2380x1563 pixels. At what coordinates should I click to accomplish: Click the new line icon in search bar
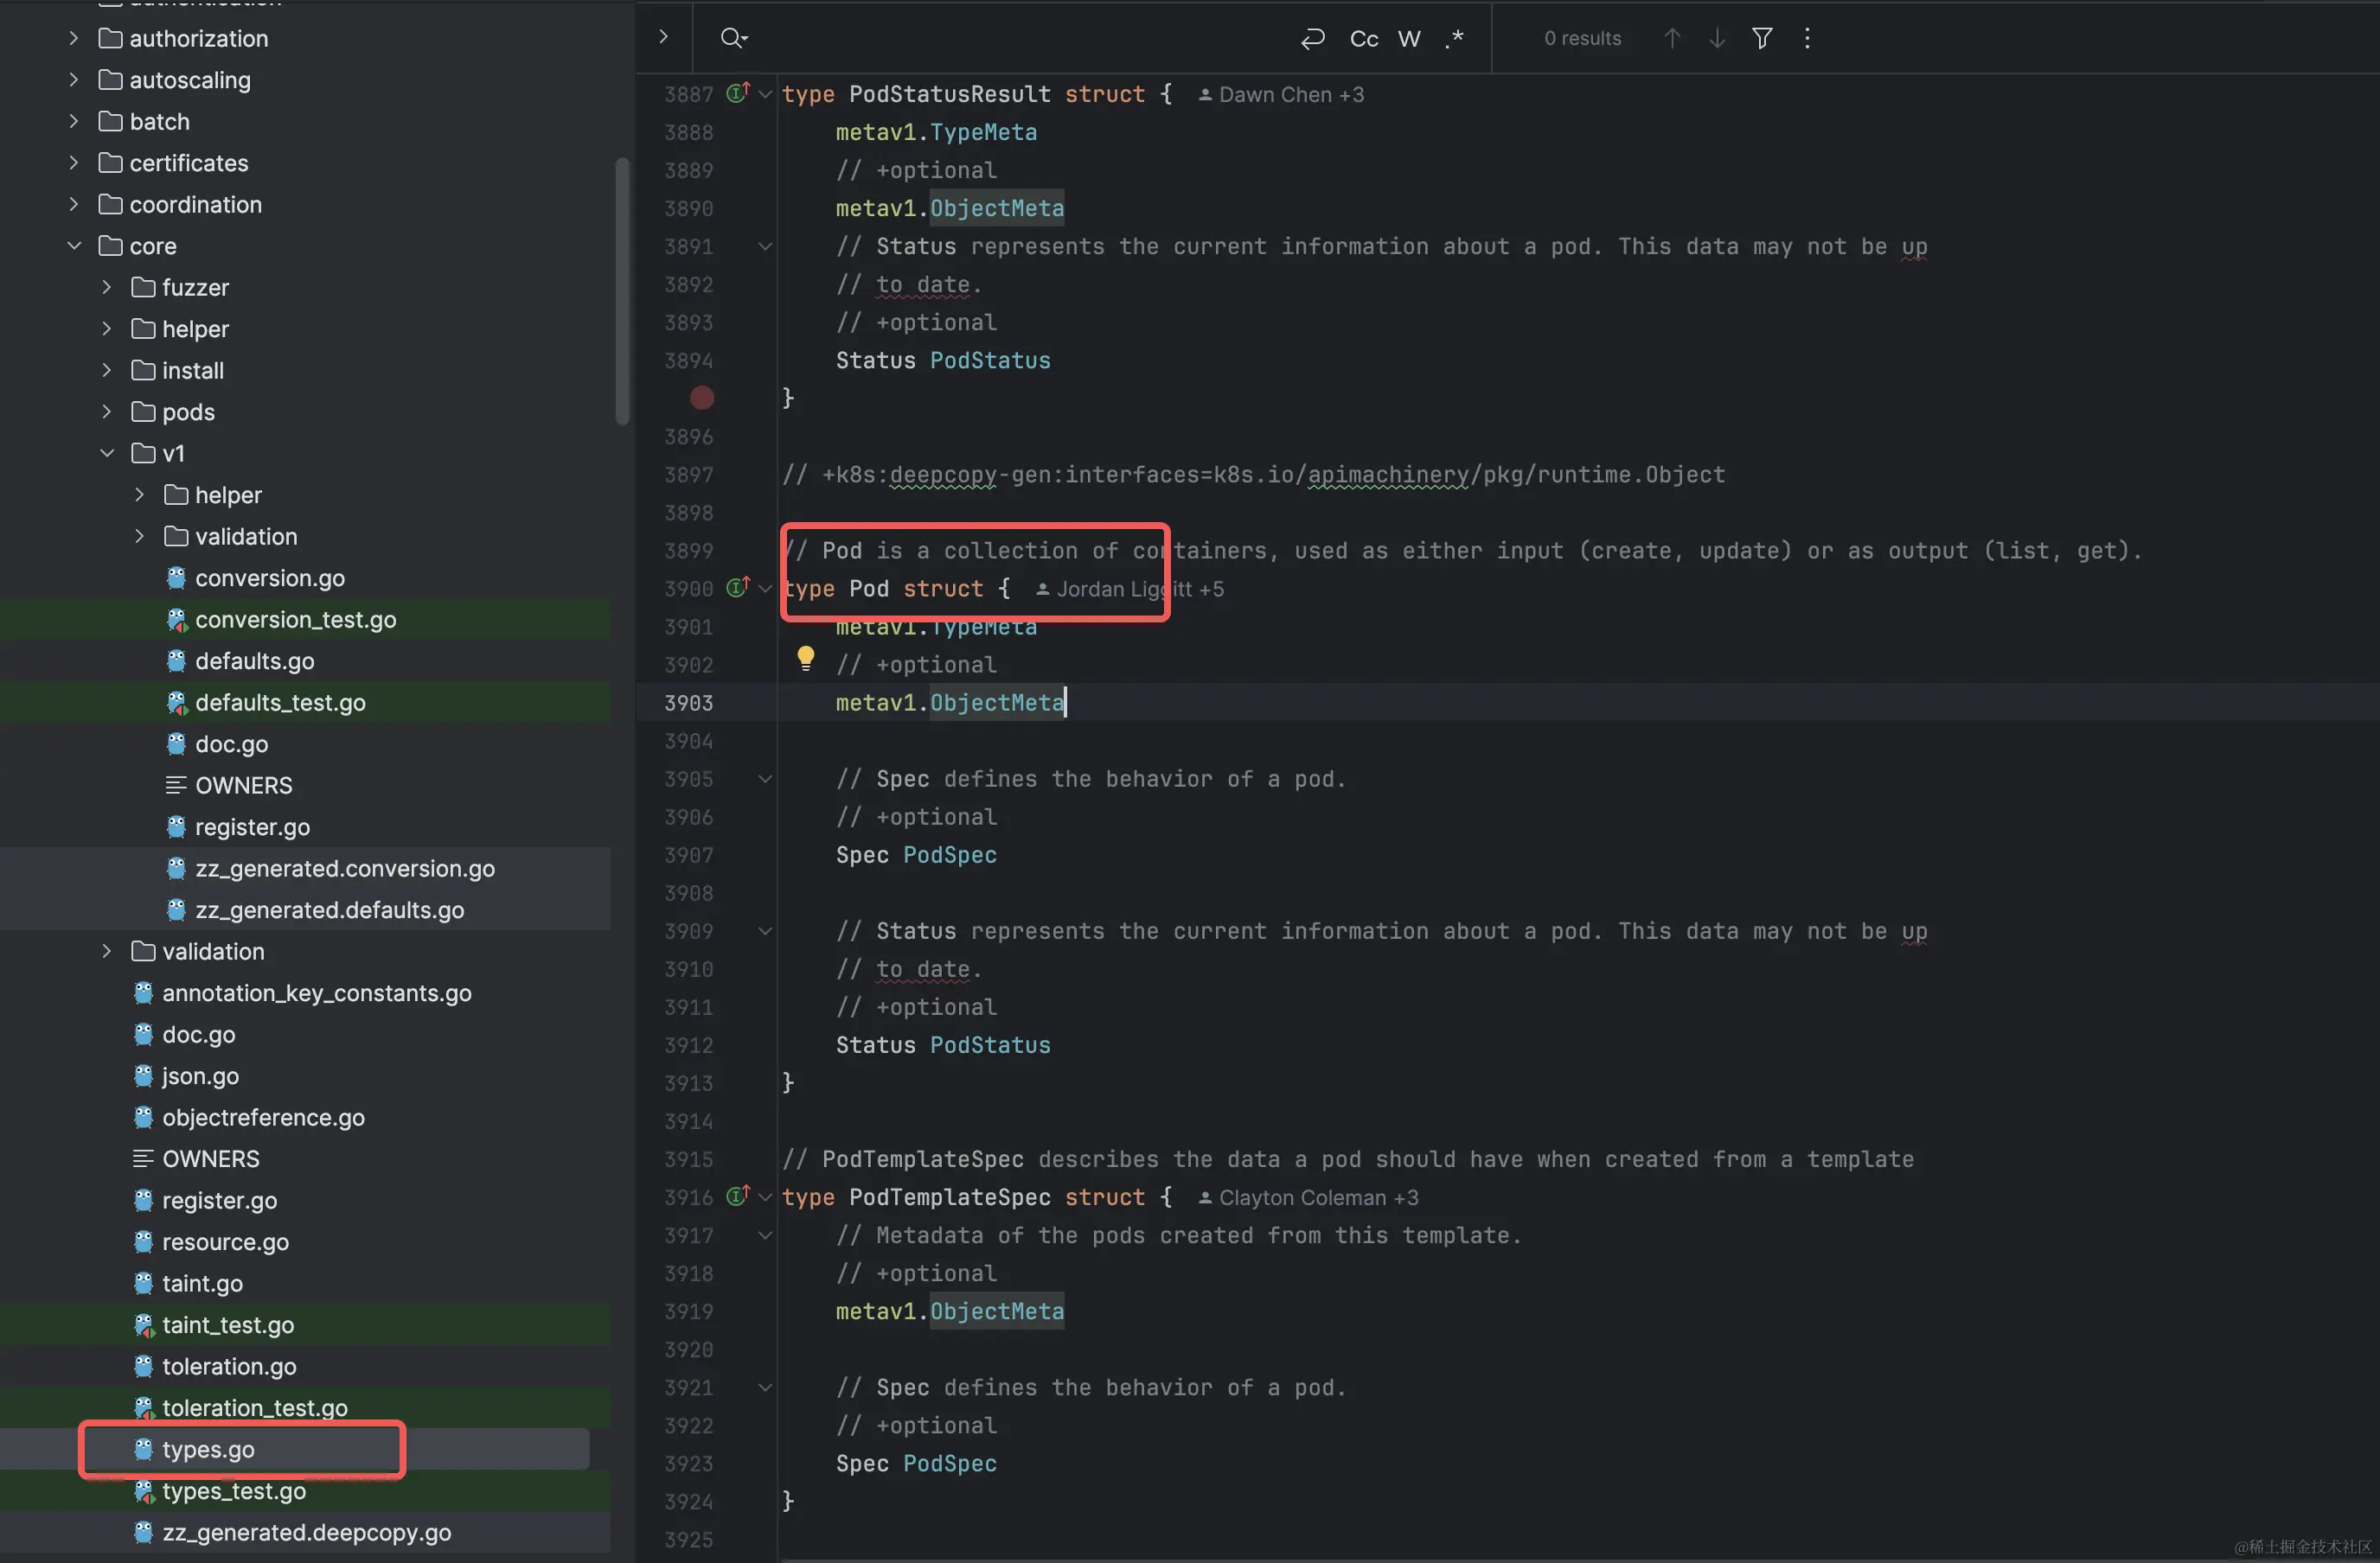tap(1312, 38)
